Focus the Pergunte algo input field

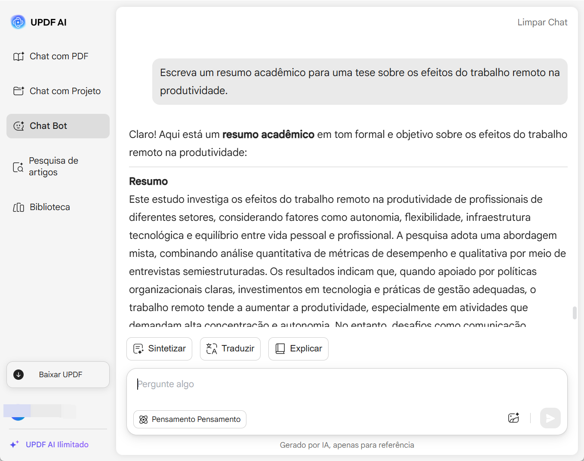[x=347, y=384]
